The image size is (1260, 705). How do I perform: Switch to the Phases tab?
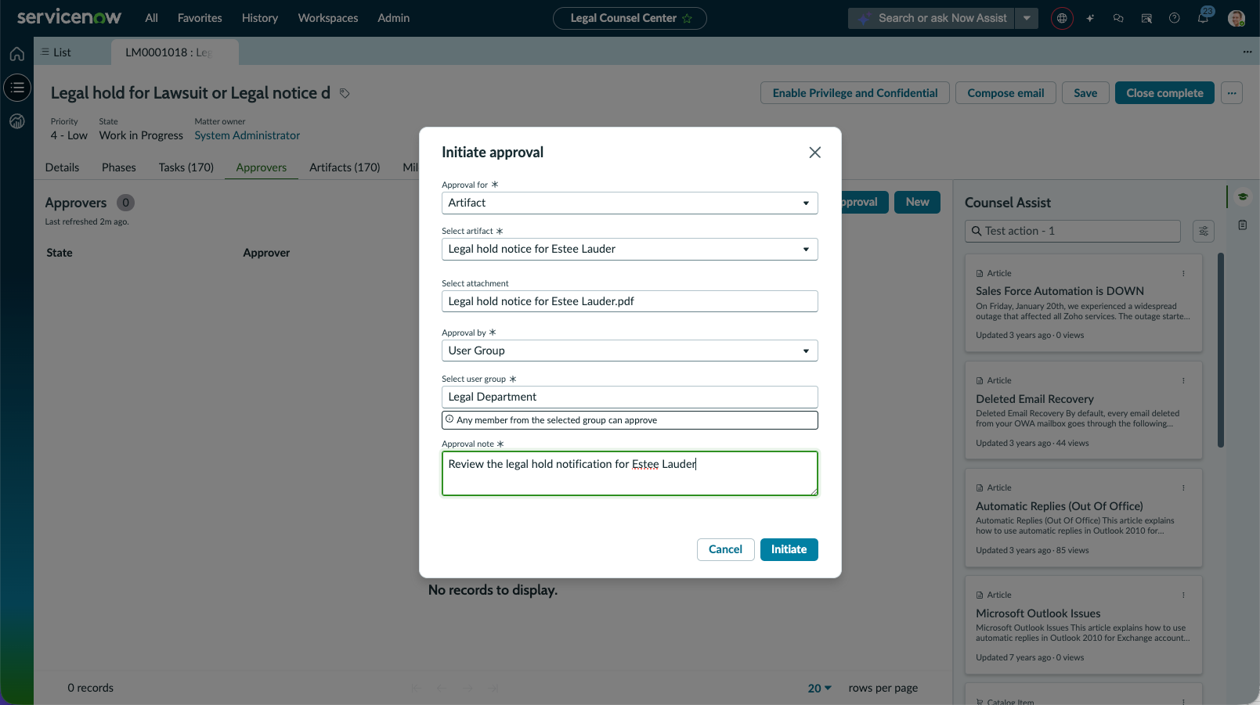119,167
